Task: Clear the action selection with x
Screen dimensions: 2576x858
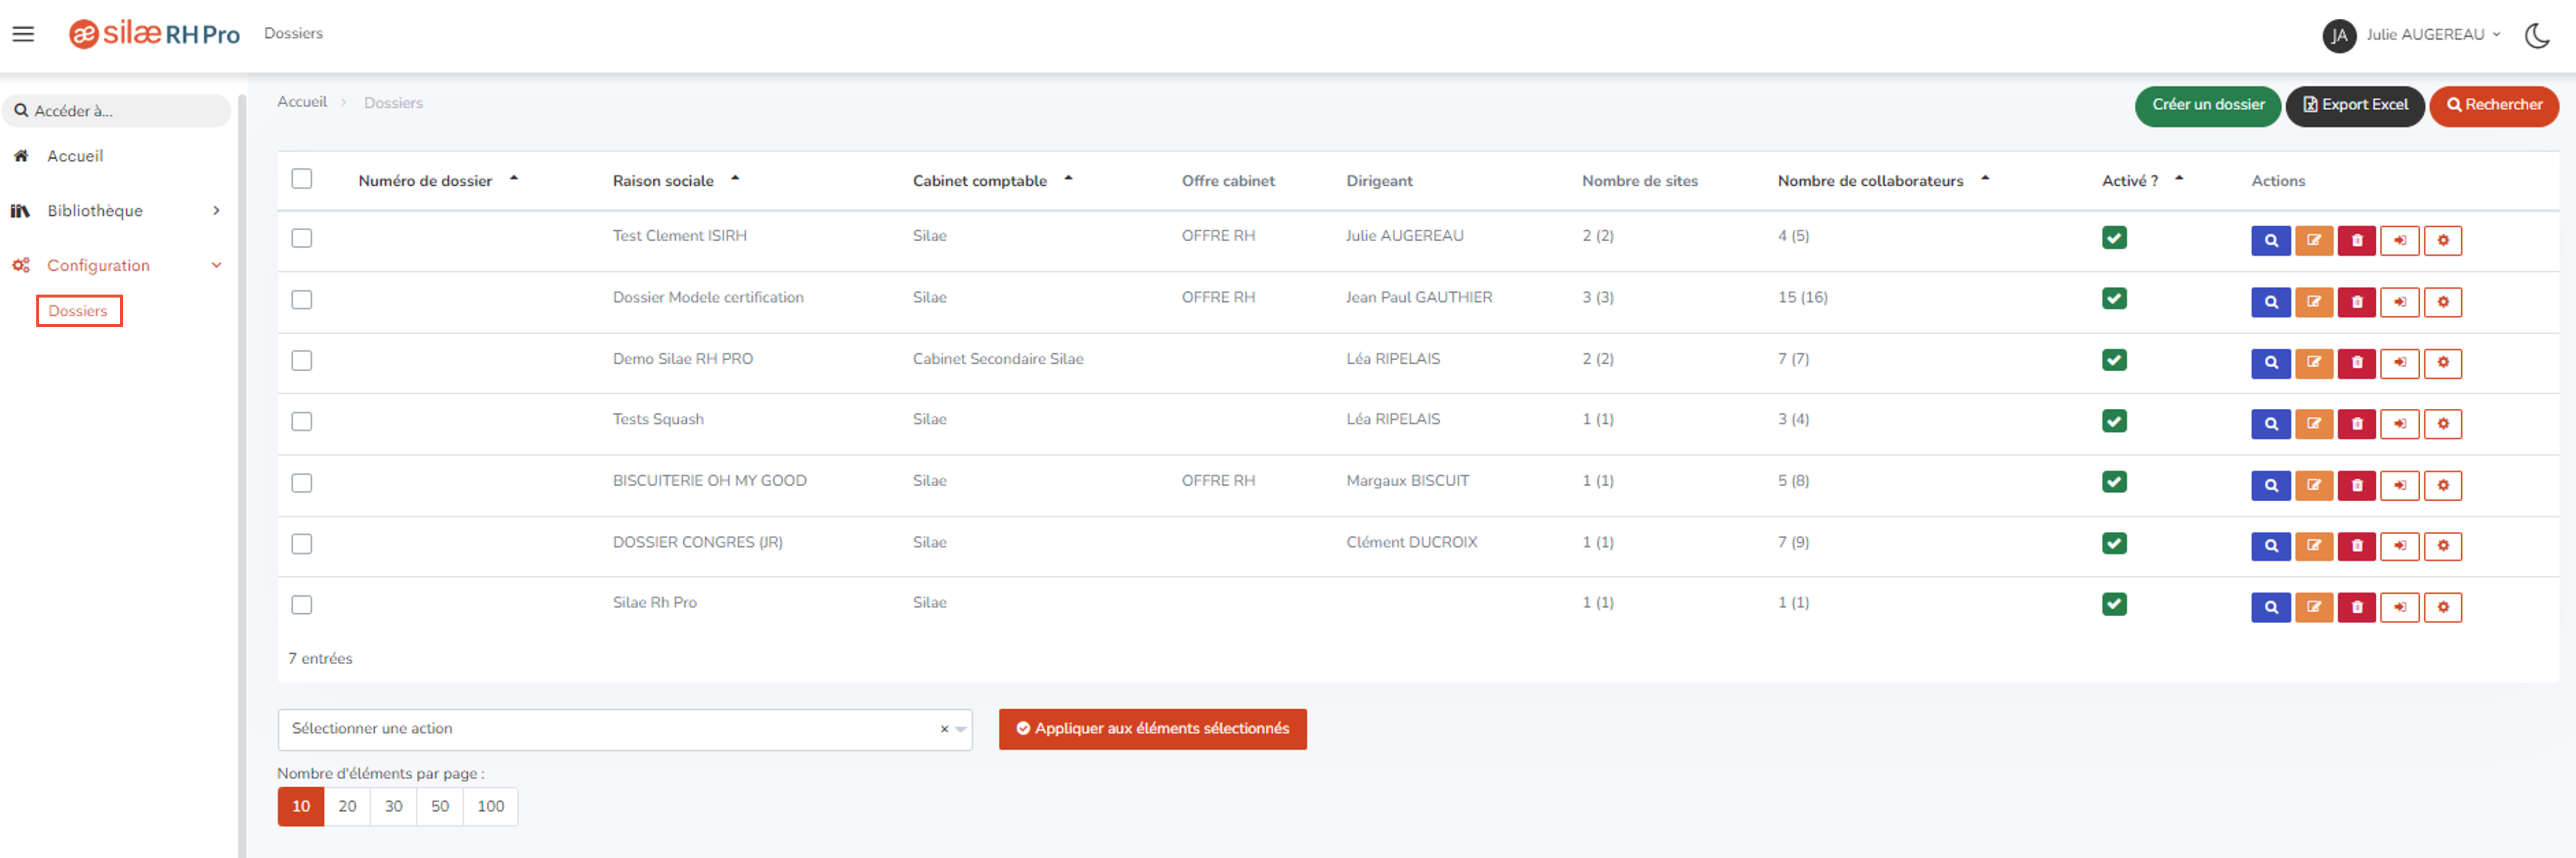Action: [943, 730]
